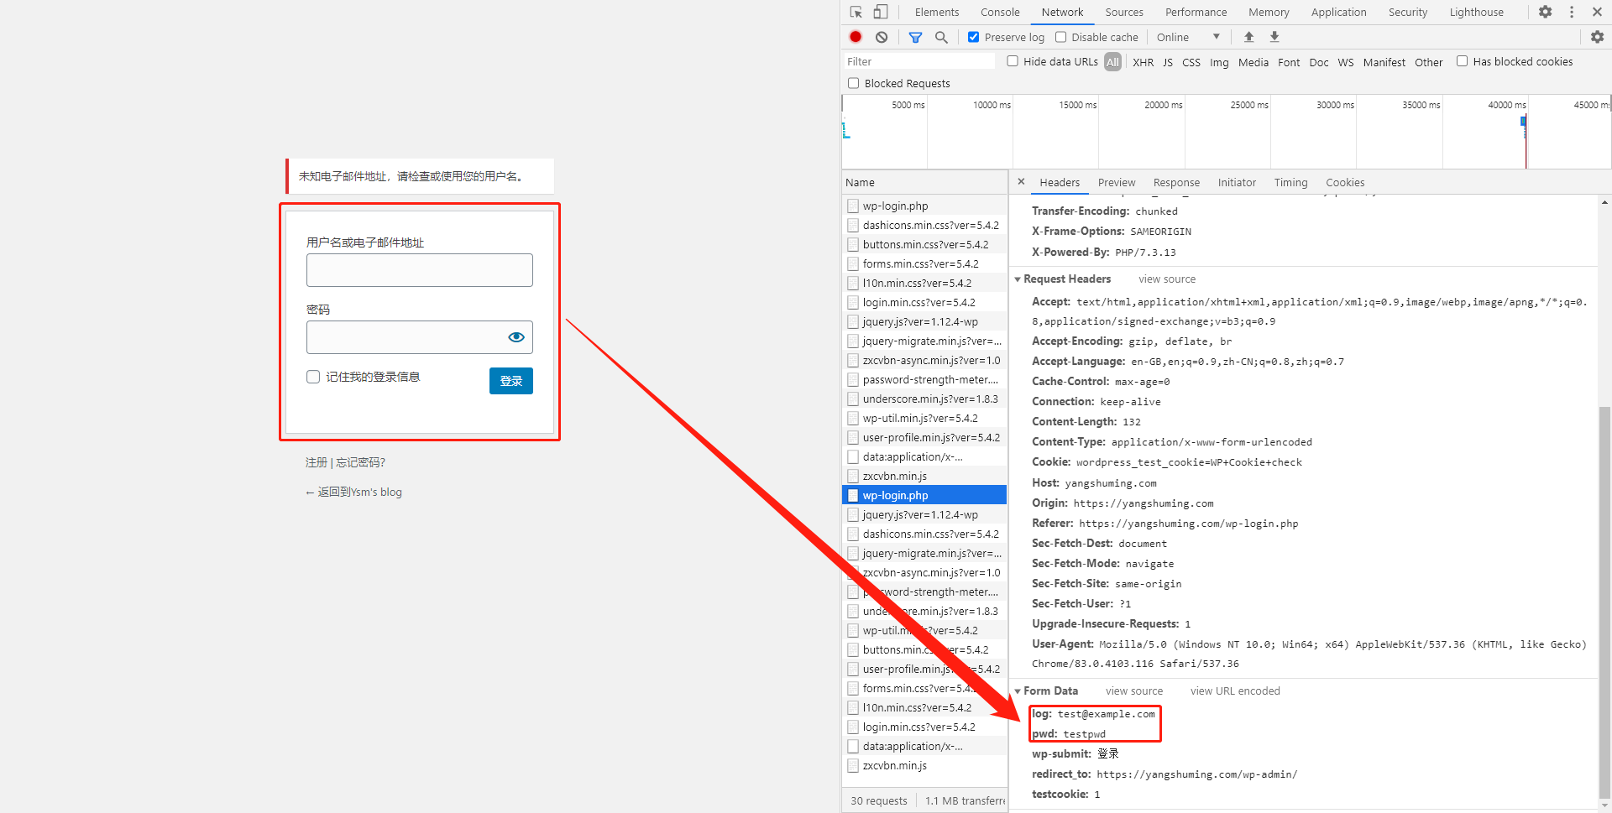Close the request details pane
The width and height of the screenshot is (1612, 813).
1021,181
